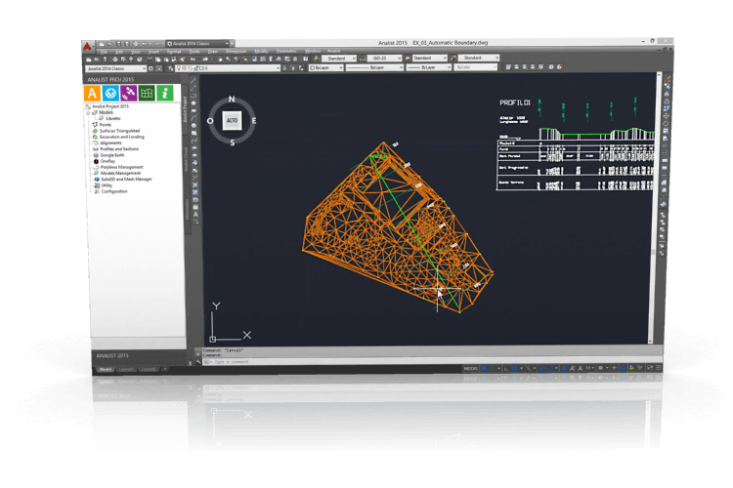Select Profiles and Sections tree item
Viewport: 733px width, 488px height.
pyautogui.click(x=119, y=149)
